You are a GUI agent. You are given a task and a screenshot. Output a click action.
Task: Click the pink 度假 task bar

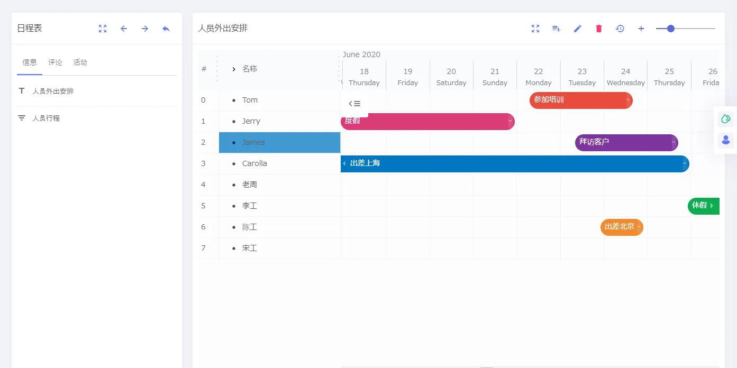tap(427, 121)
